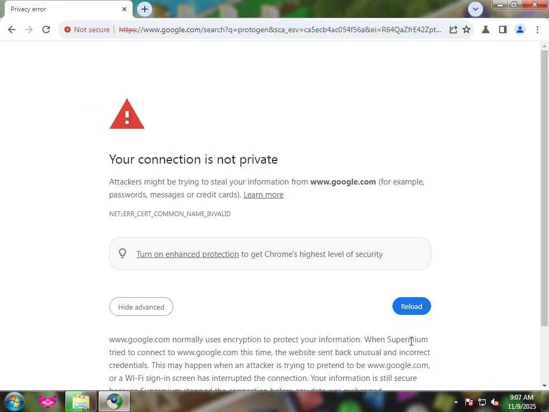The width and height of the screenshot is (549, 412).
Task: Click the Turn on enhanced protection link
Action: pos(187,254)
